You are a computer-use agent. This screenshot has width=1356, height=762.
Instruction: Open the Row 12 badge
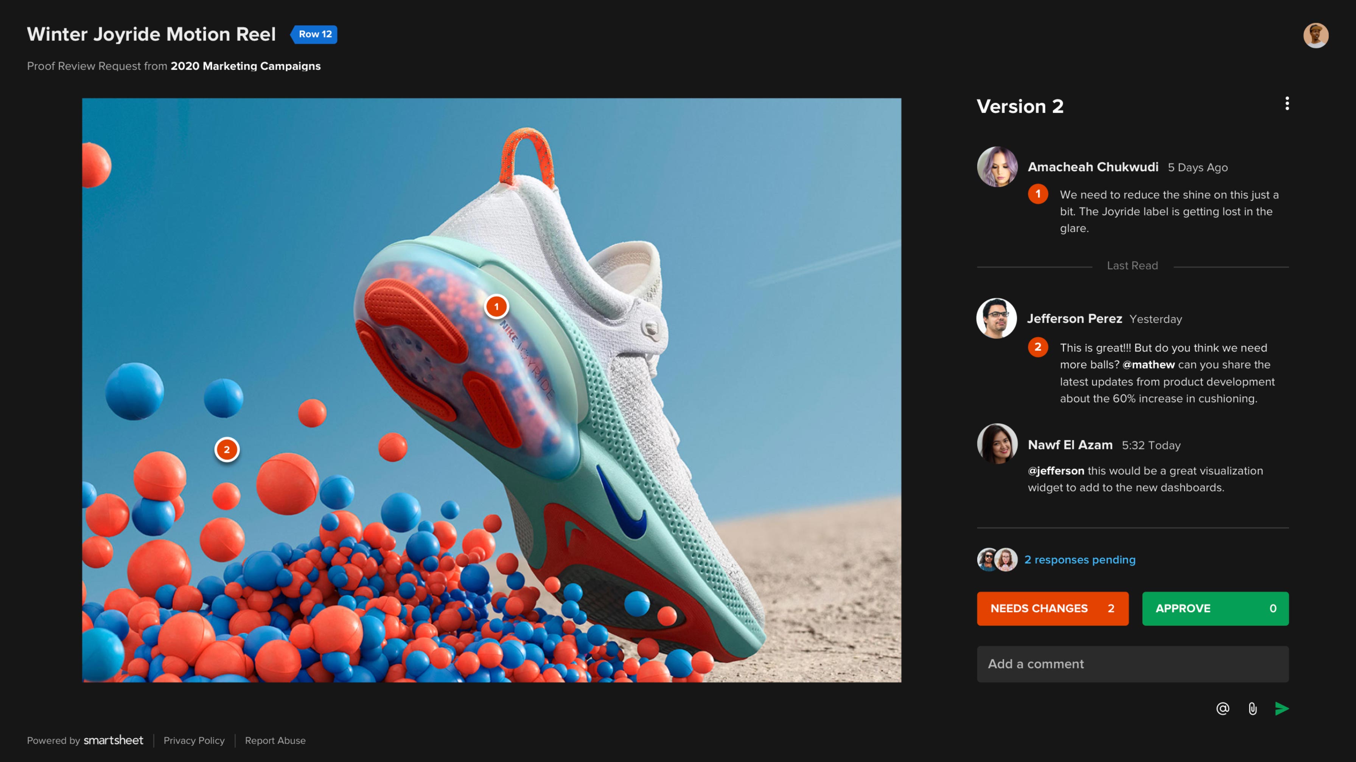point(314,34)
